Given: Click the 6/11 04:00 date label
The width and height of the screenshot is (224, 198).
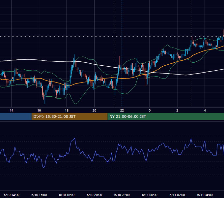Looking at the screenshot, I should [205, 195].
